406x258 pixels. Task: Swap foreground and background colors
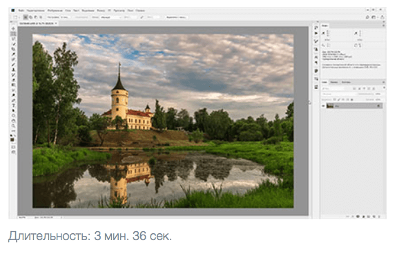tap(14, 136)
